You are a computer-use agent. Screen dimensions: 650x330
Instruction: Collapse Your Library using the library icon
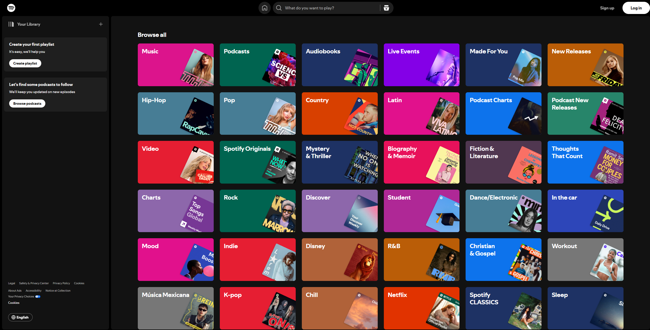[x=11, y=24]
